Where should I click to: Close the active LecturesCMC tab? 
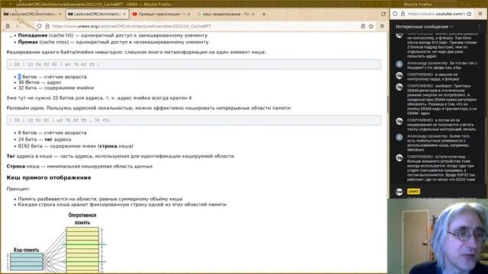[x=124, y=14]
